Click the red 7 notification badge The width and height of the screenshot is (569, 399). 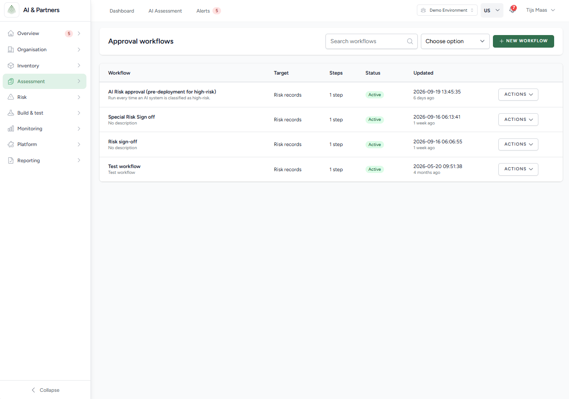coord(514,8)
